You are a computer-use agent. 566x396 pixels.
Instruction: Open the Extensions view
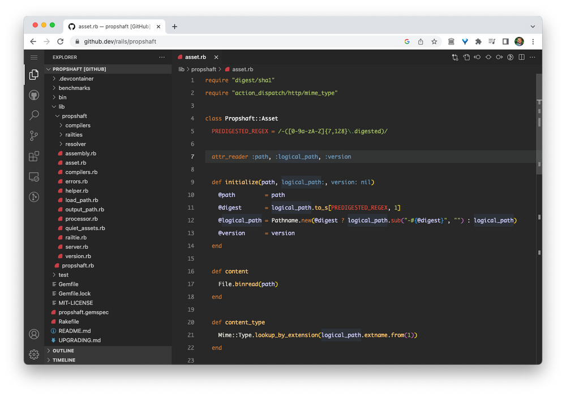tap(34, 156)
